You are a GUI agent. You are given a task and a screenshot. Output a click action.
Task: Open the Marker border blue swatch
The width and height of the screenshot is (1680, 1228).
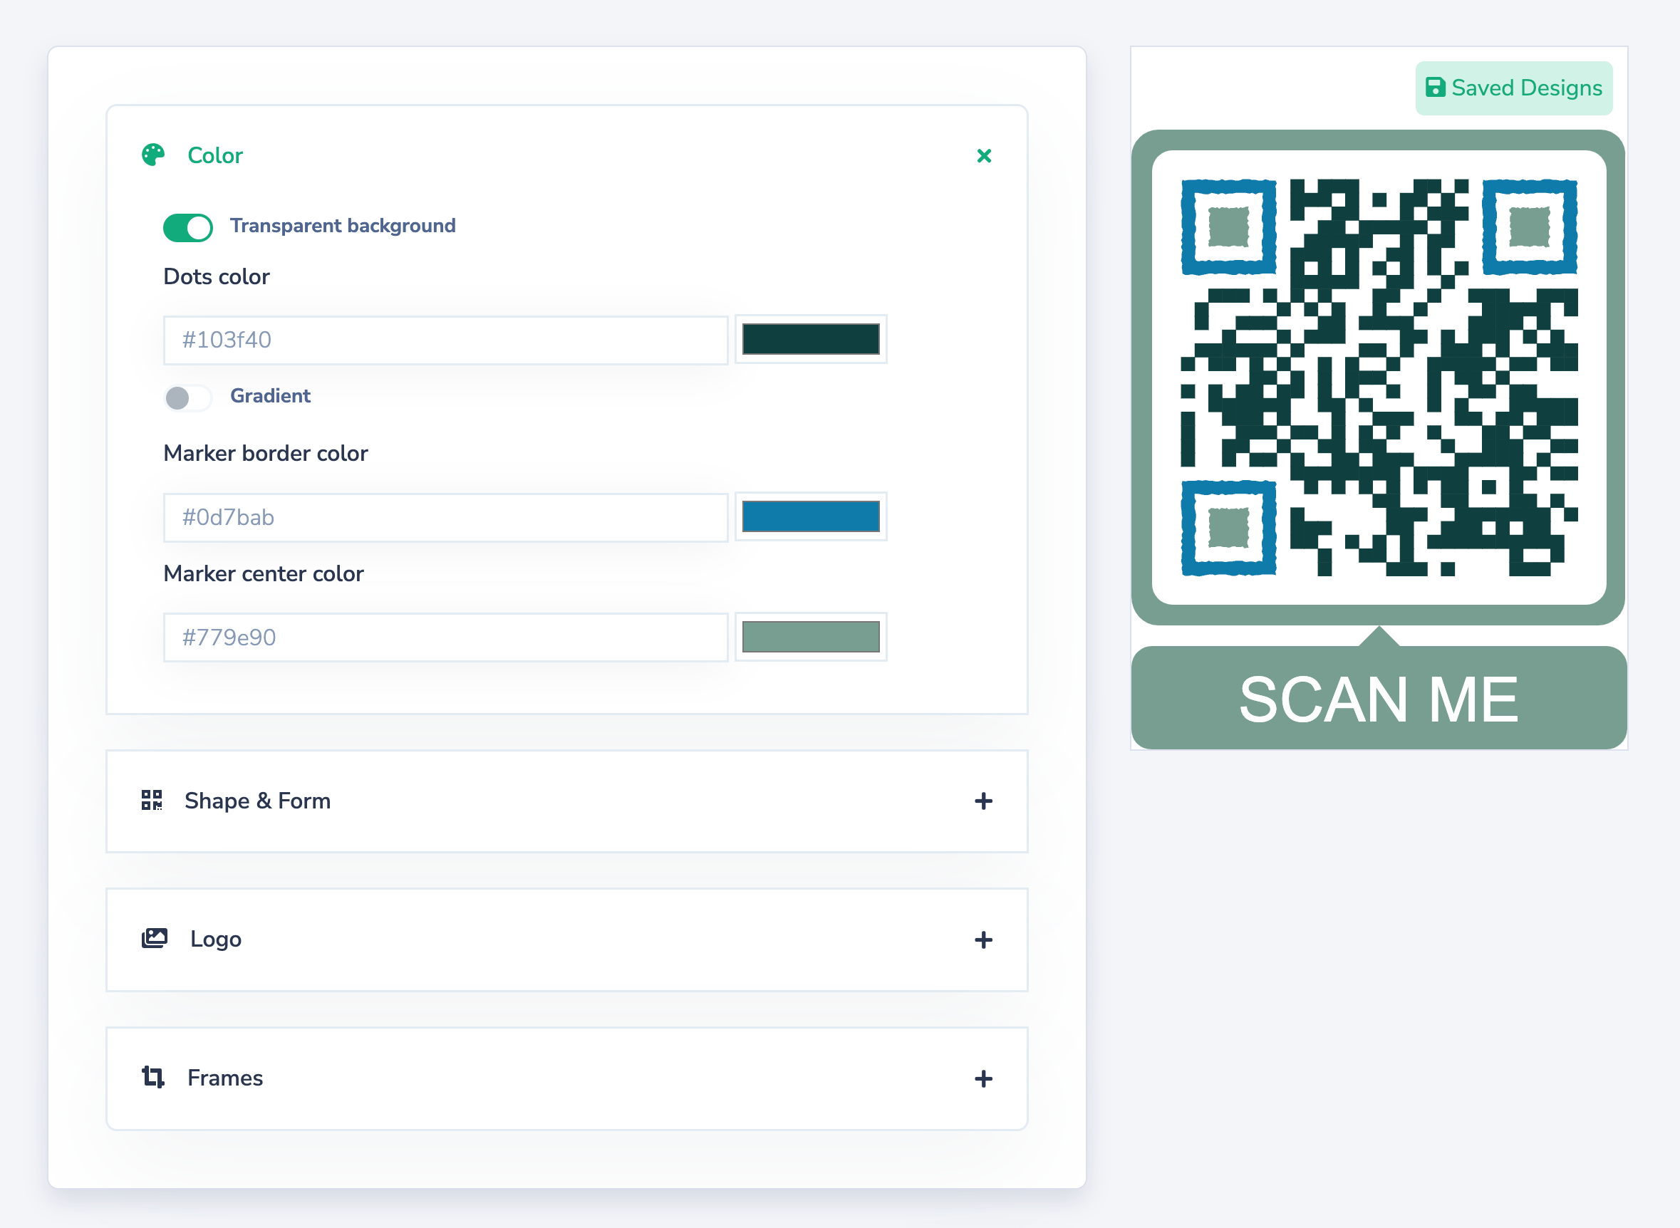pyautogui.click(x=810, y=516)
